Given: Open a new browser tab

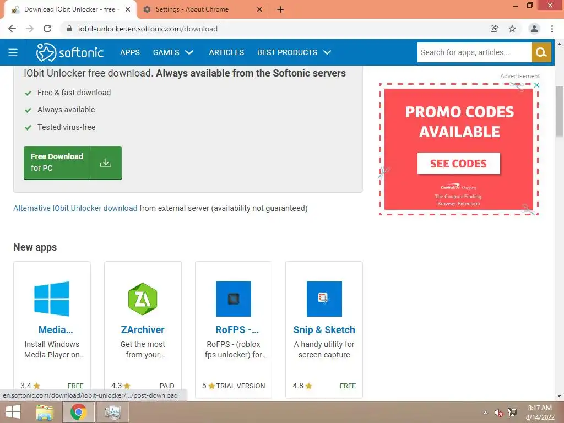Looking at the screenshot, I should [280, 9].
